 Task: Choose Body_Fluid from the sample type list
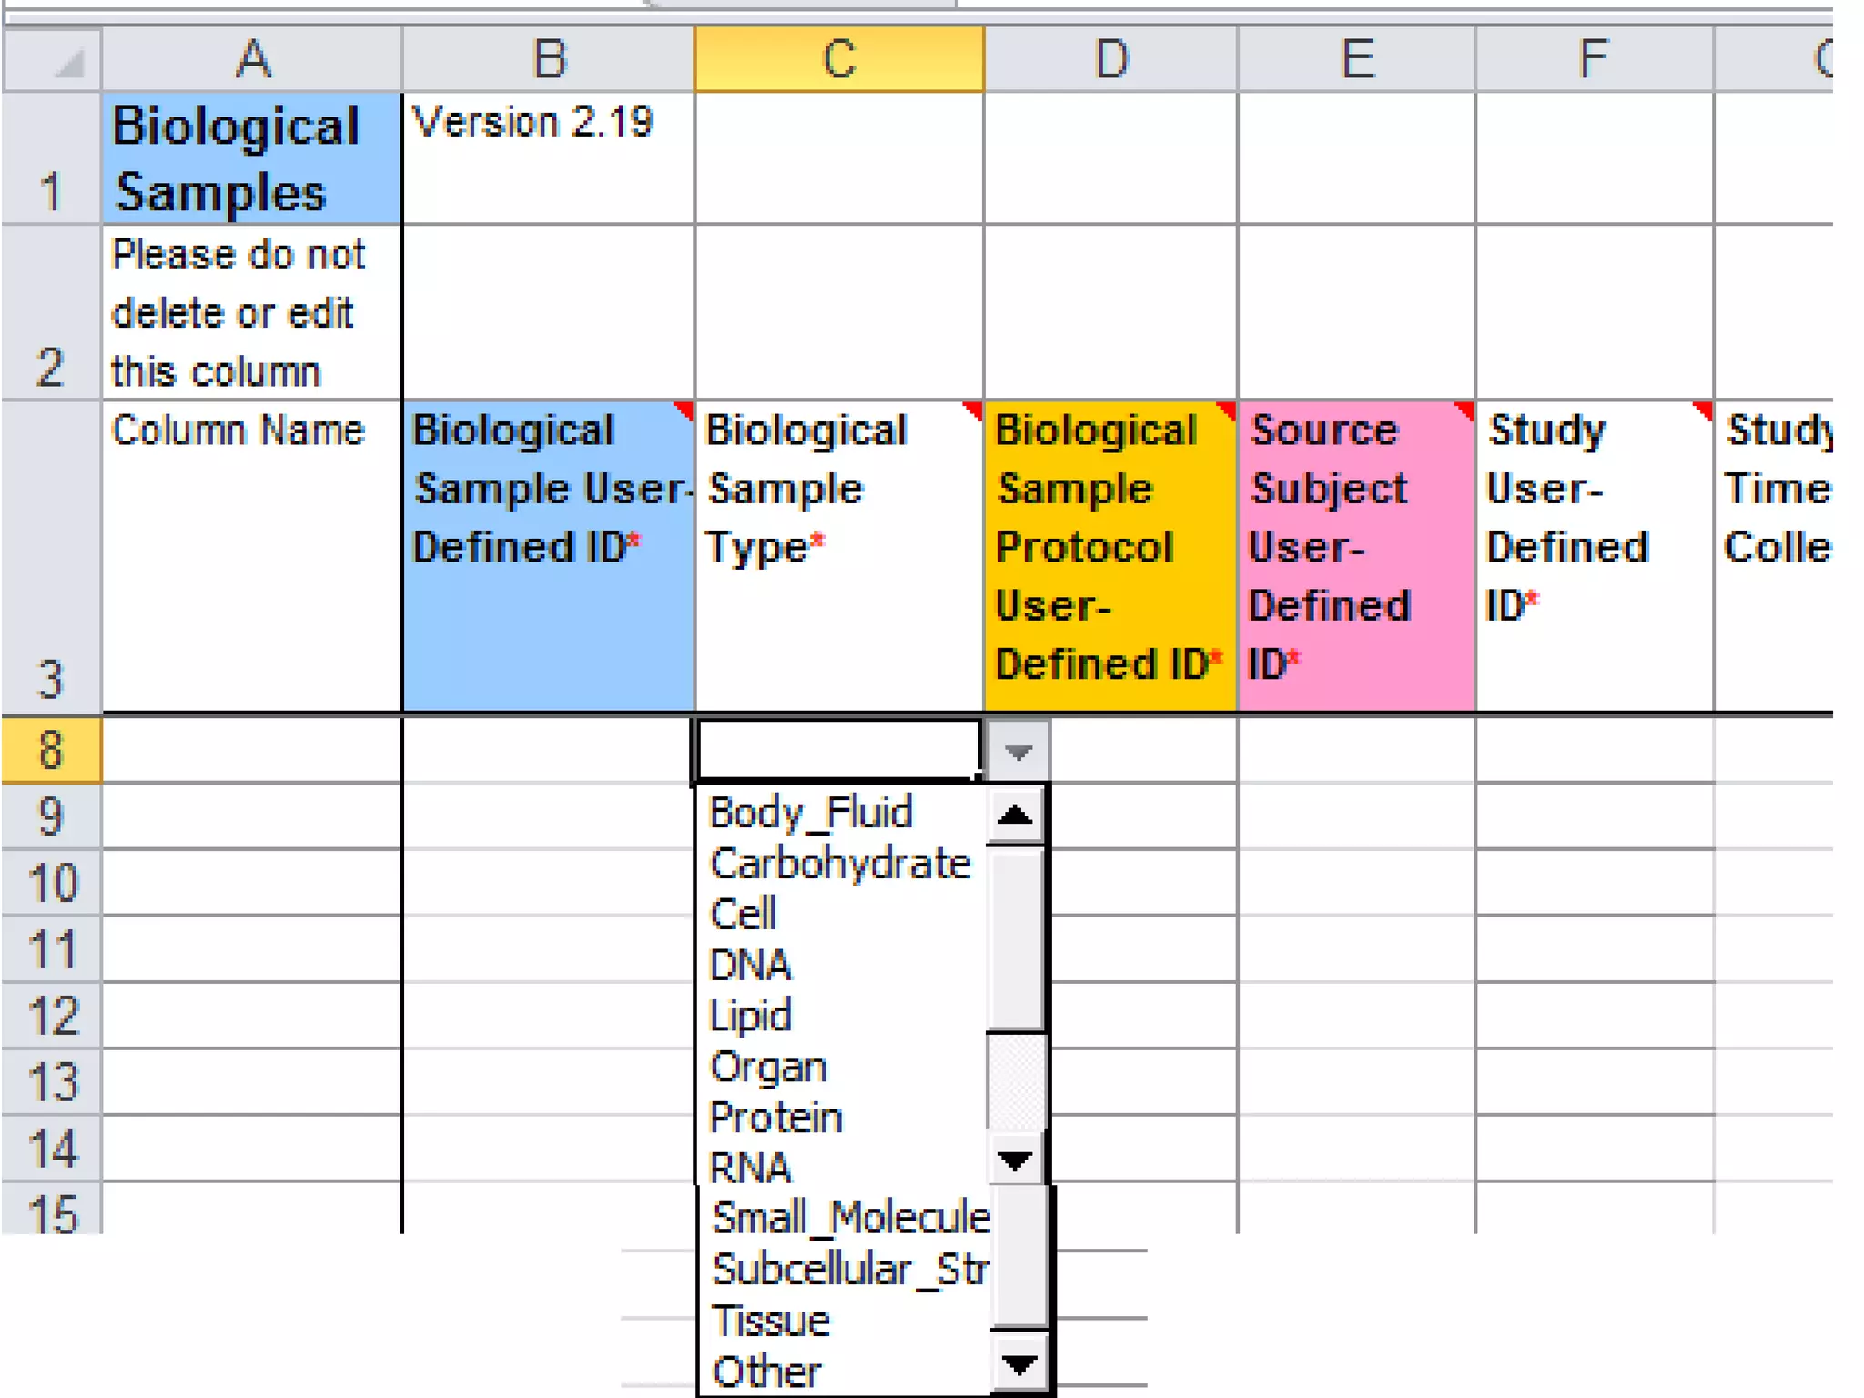[x=810, y=813]
